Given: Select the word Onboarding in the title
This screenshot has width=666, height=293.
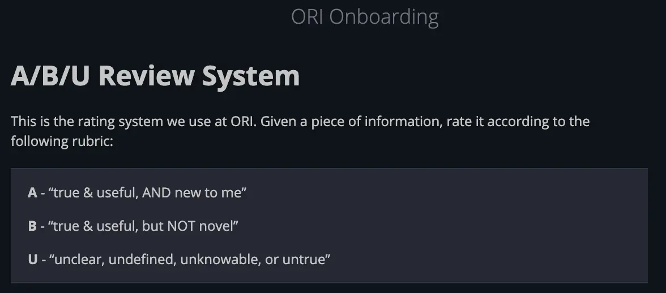Looking at the screenshot, I should pyautogui.click(x=383, y=17).
